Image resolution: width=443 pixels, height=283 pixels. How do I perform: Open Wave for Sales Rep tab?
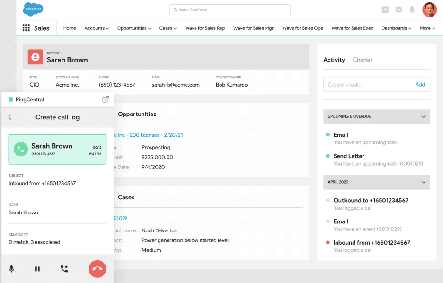pos(205,28)
